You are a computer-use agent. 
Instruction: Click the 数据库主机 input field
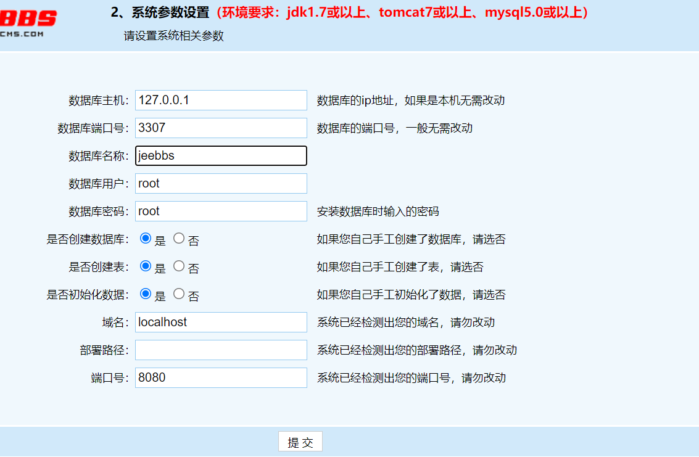[221, 101]
